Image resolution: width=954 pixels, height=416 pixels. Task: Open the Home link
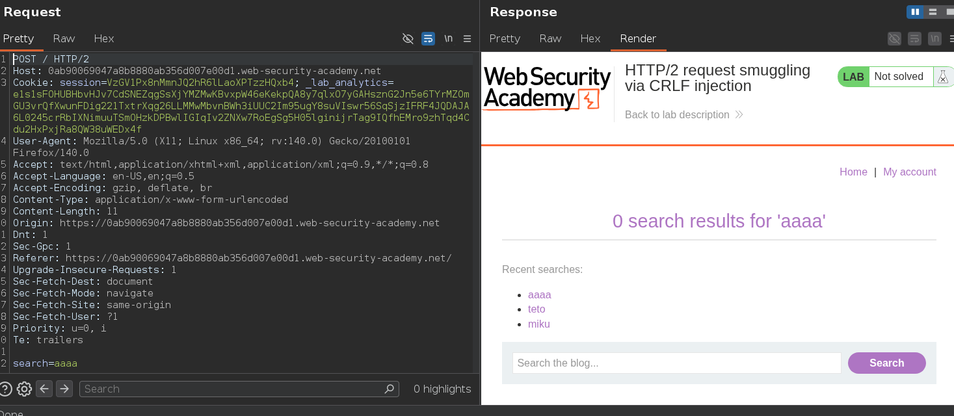tap(853, 172)
